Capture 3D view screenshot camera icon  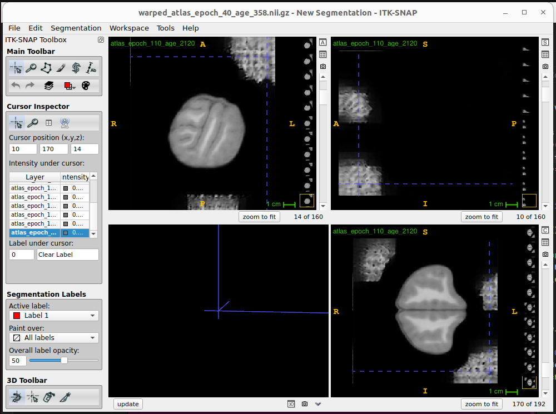tap(305, 404)
